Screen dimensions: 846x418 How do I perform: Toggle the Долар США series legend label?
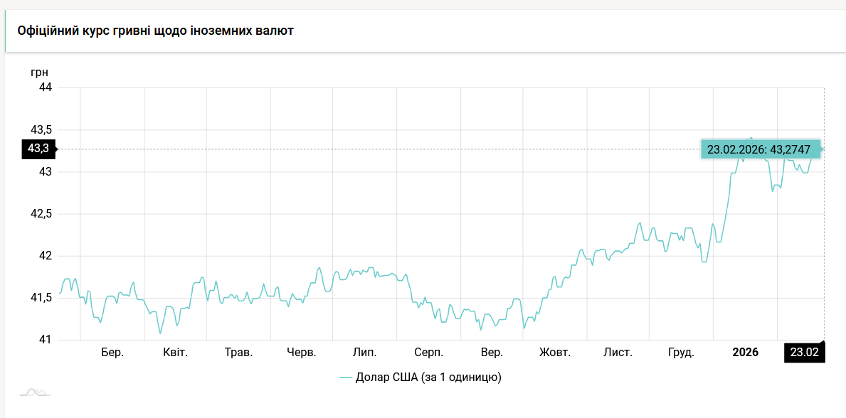pyautogui.click(x=429, y=377)
